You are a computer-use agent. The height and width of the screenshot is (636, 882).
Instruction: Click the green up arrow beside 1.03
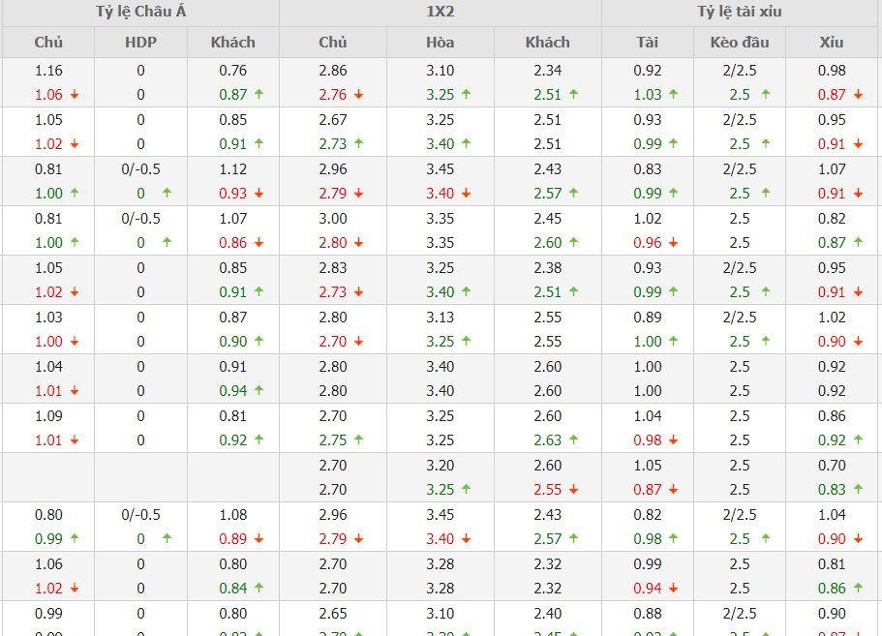[x=673, y=95]
